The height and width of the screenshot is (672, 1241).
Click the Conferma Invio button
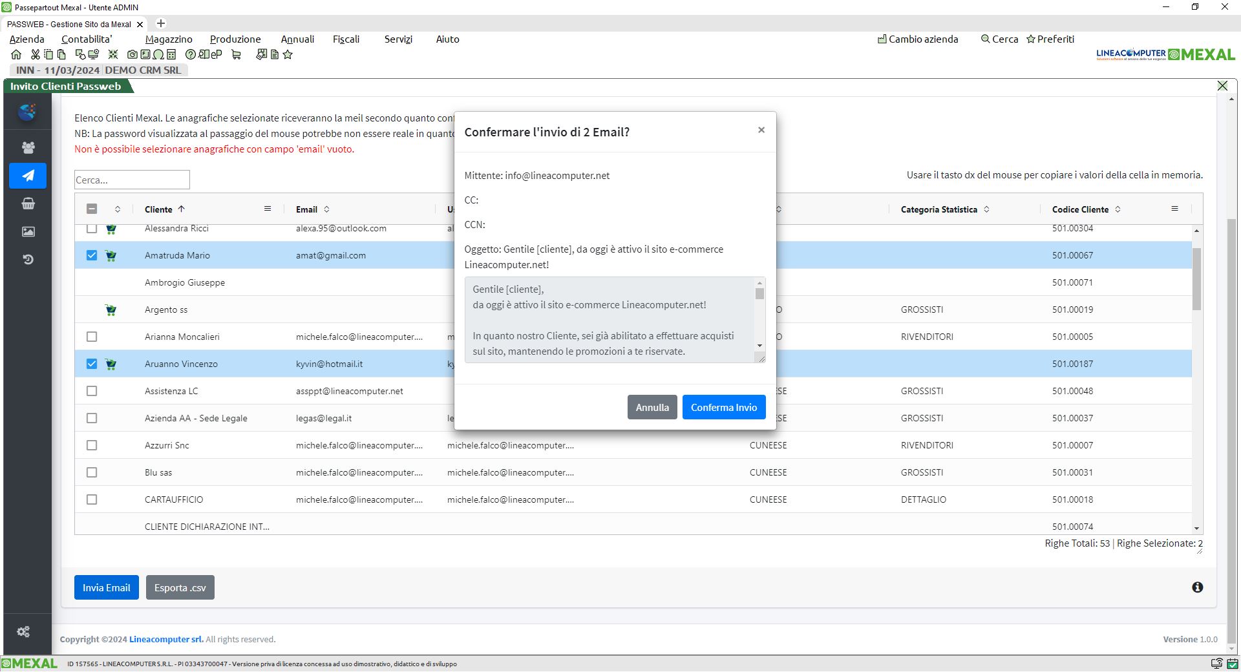click(x=723, y=407)
